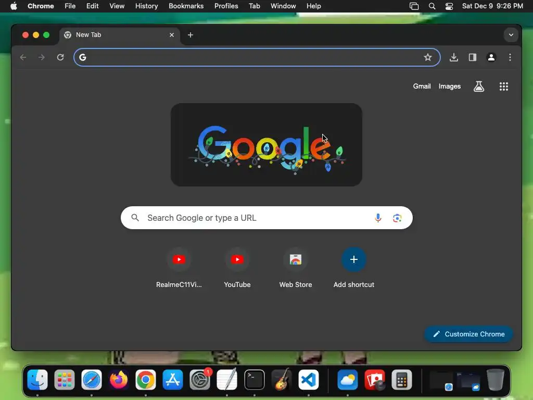Open TextEdit from the Dock
Screen dimensions: 533x400
click(227, 380)
